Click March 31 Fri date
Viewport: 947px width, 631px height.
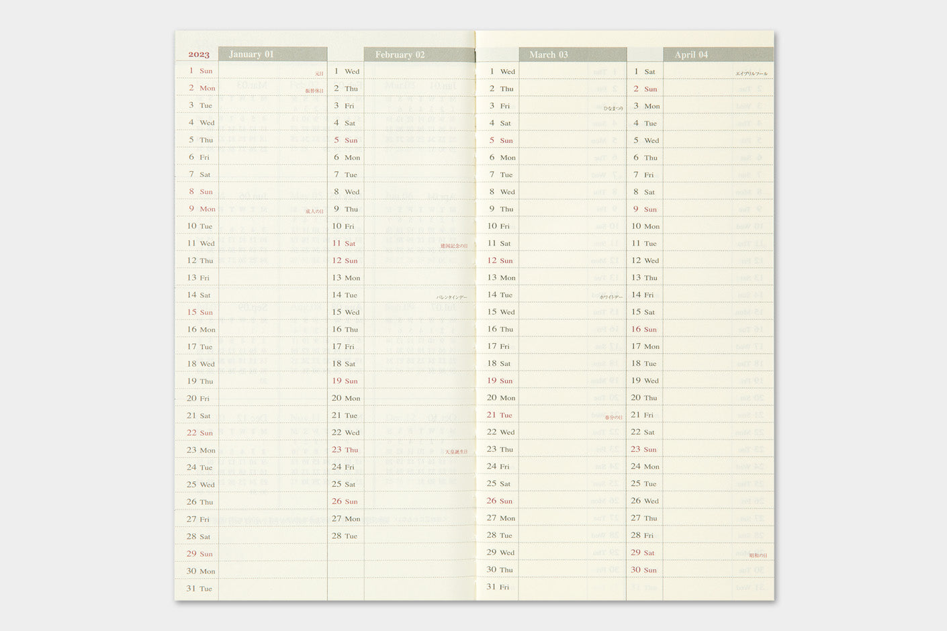pyautogui.click(x=498, y=587)
